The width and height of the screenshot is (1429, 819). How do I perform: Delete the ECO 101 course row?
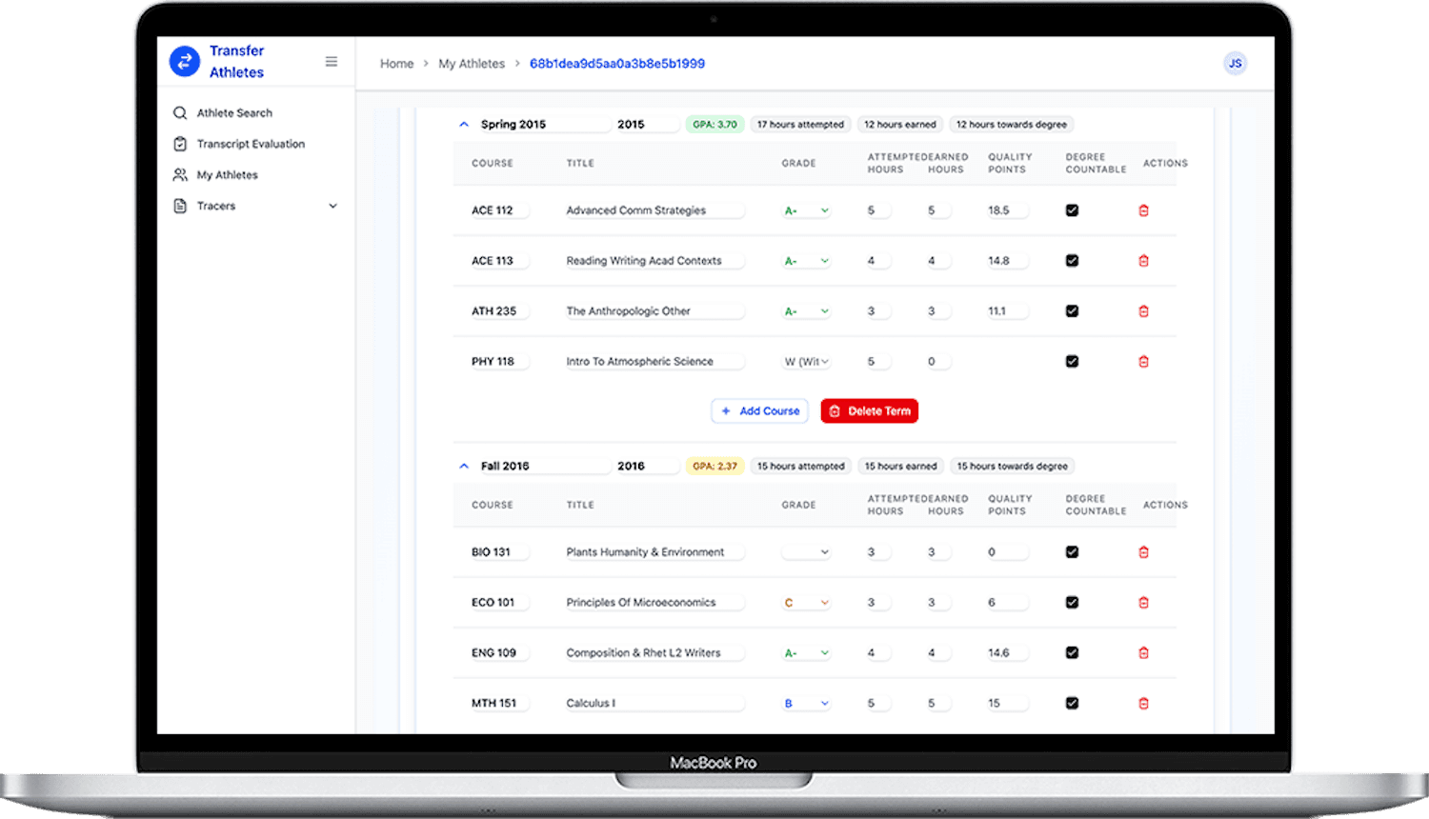click(x=1143, y=603)
